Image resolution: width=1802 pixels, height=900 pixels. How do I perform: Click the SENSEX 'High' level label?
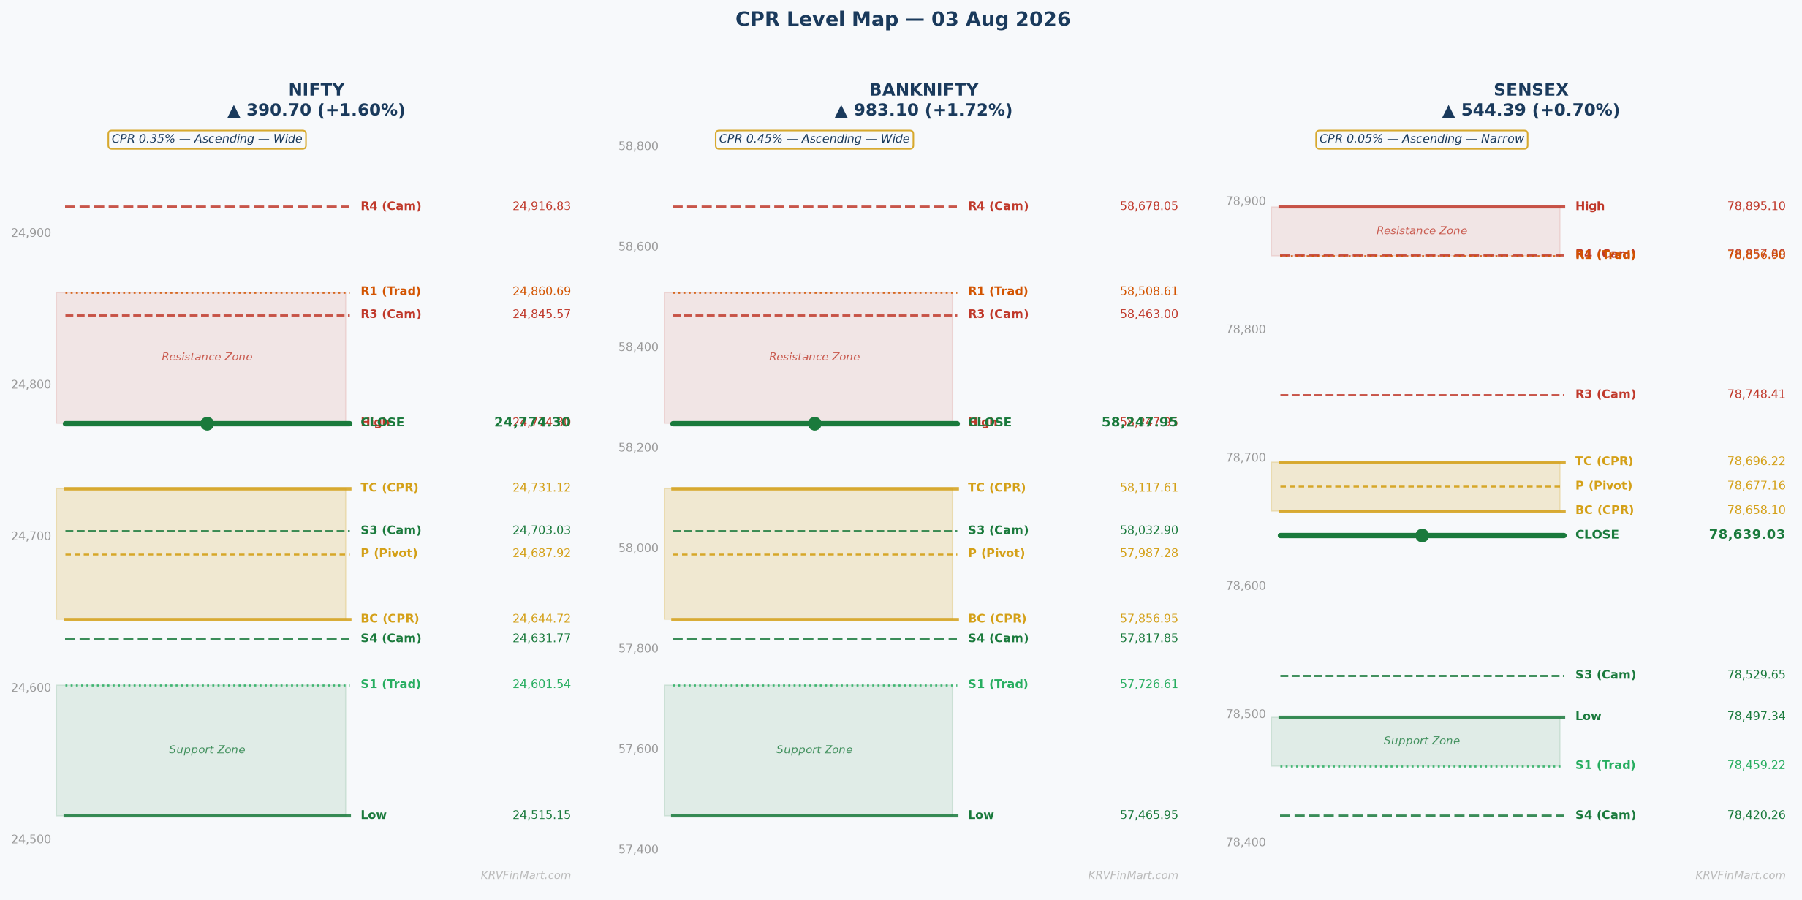[1590, 207]
